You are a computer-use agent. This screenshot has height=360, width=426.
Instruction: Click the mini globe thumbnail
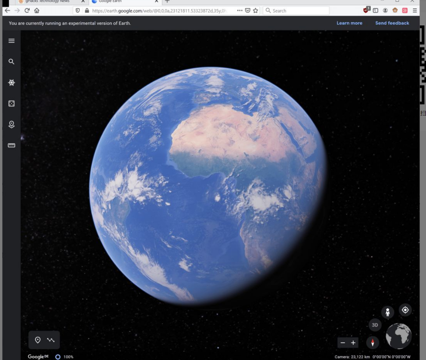click(x=398, y=336)
